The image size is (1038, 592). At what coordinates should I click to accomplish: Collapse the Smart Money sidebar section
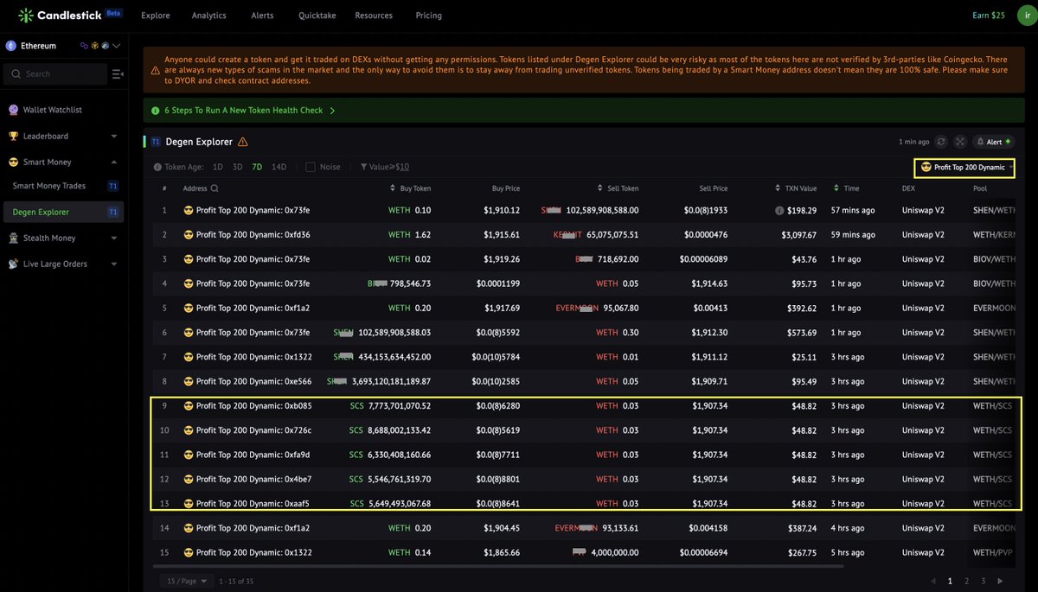coord(114,162)
